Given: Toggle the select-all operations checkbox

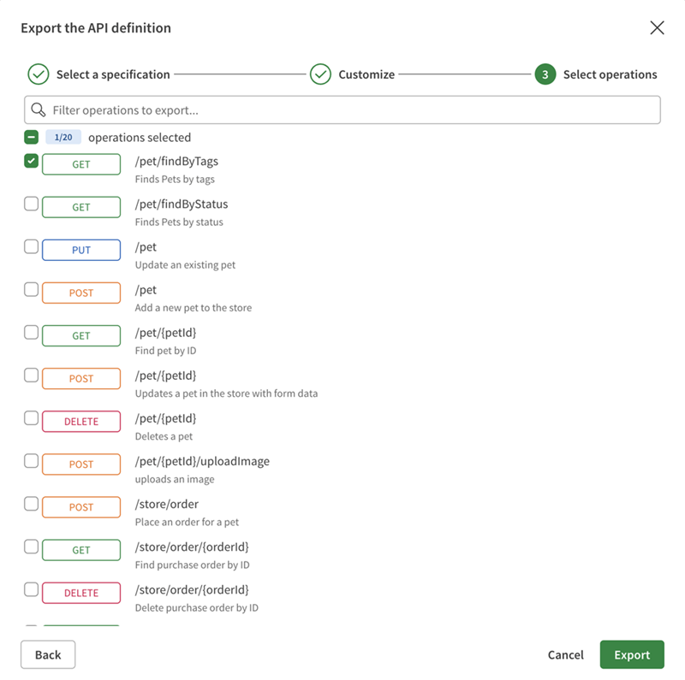Looking at the screenshot, I should click(x=31, y=137).
